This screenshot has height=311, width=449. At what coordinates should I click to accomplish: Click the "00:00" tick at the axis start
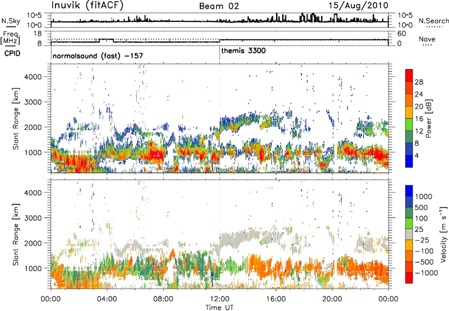(51, 299)
